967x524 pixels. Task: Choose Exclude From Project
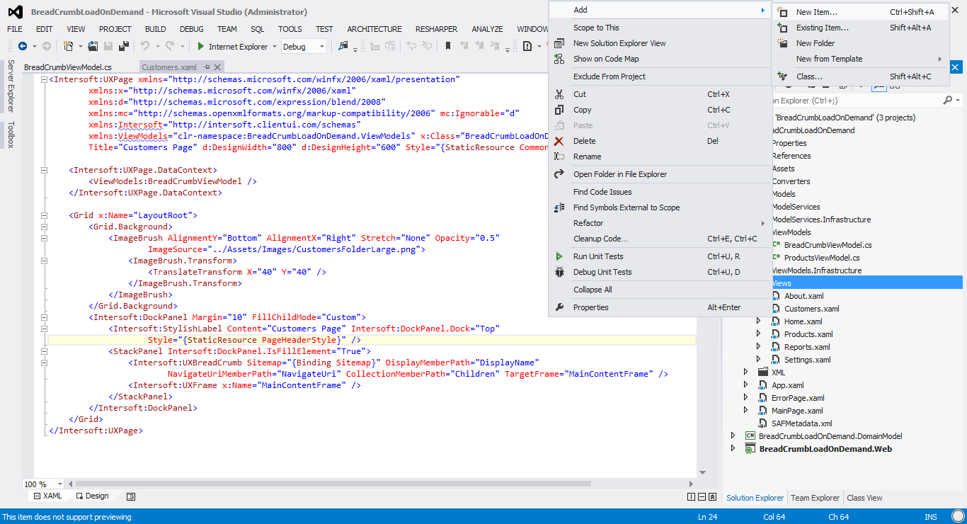[660, 76]
